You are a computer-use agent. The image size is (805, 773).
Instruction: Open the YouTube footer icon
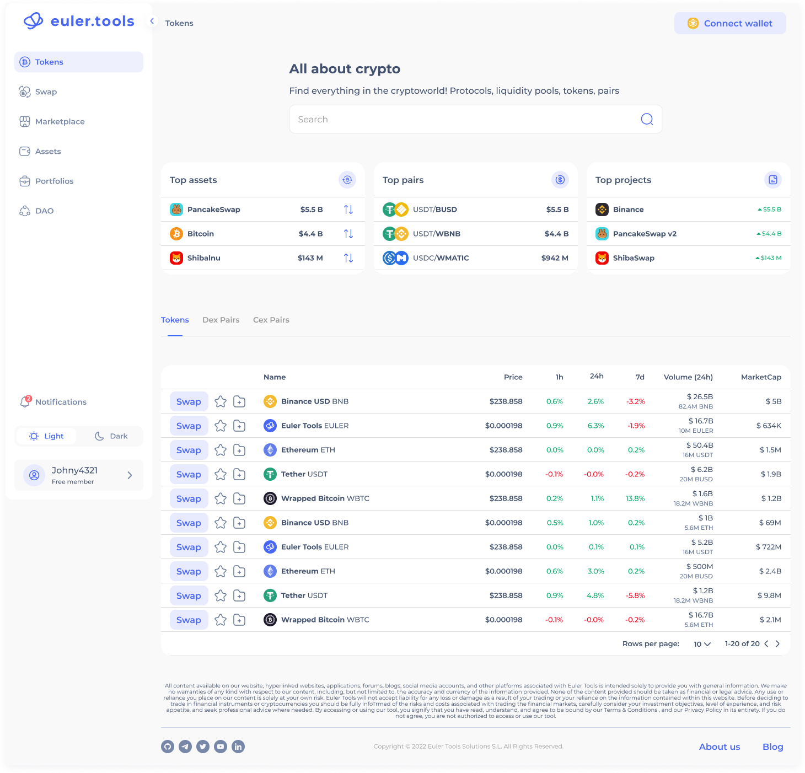[221, 747]
